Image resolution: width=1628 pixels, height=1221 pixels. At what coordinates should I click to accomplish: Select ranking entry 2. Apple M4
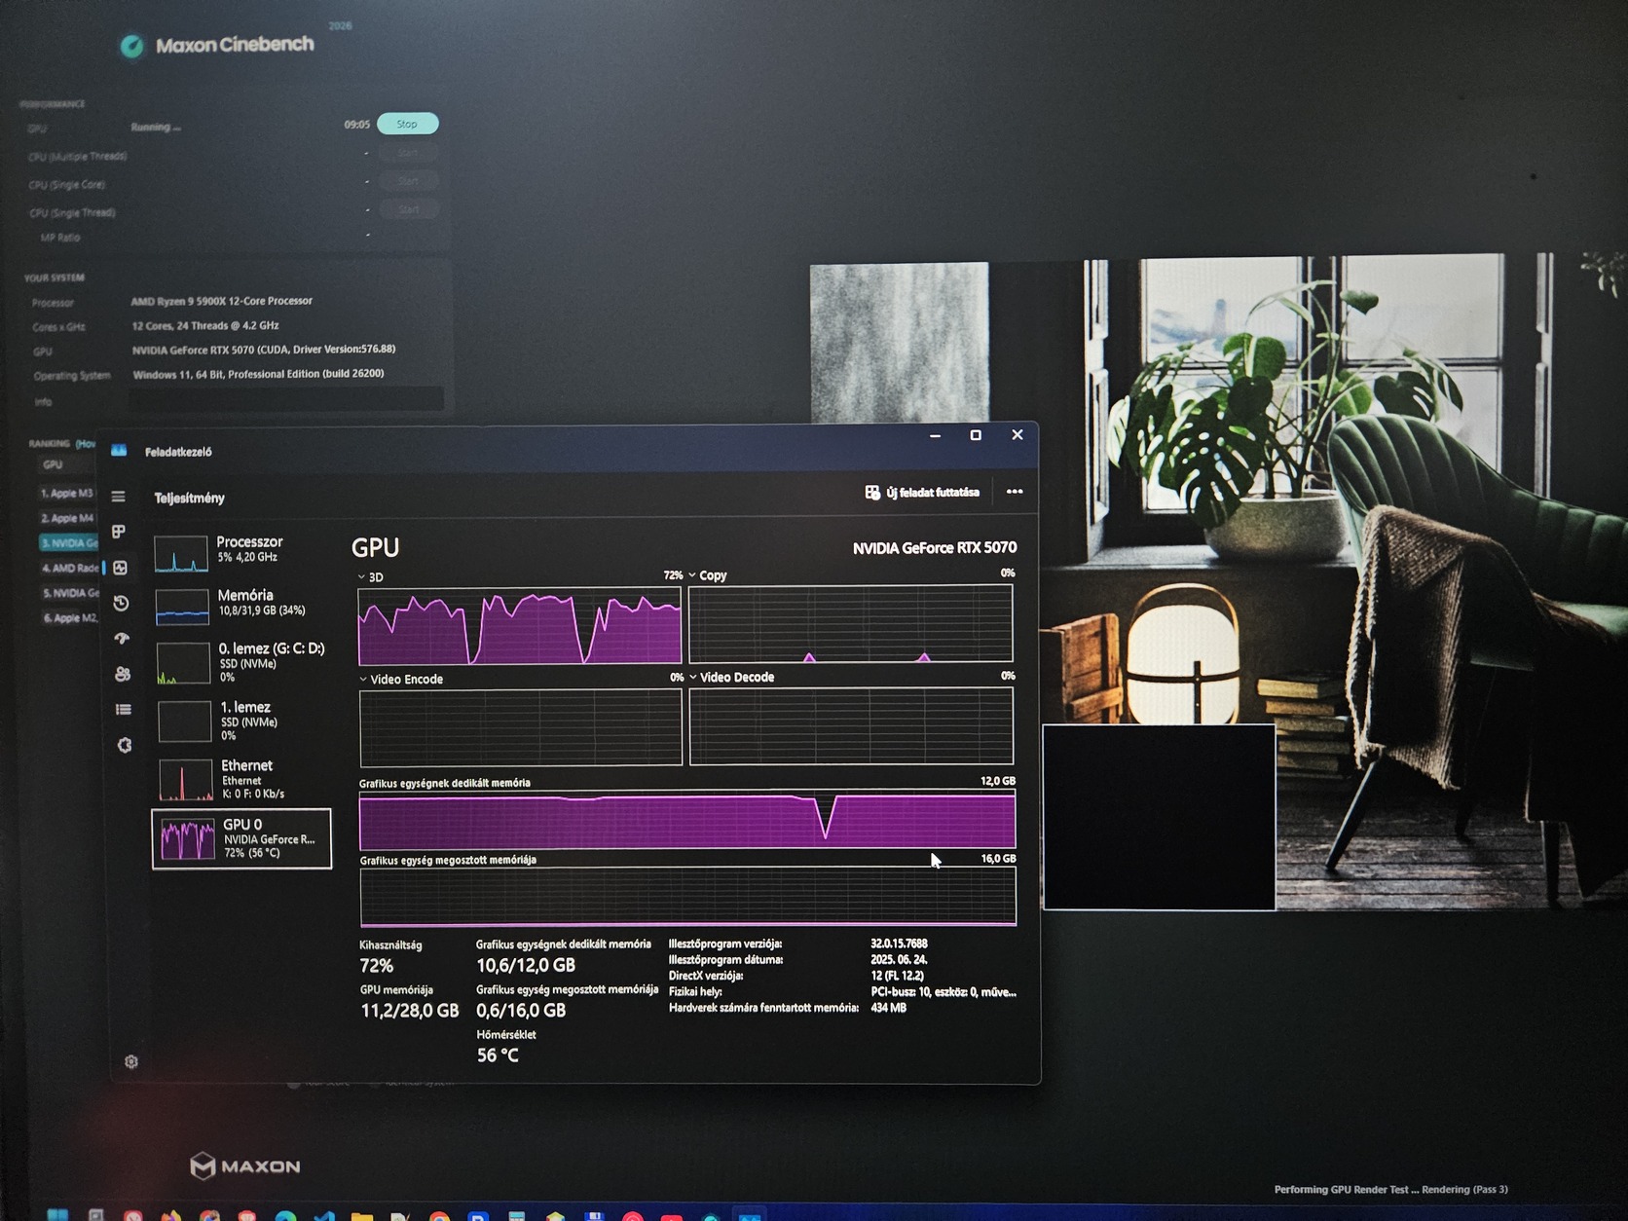coord(67,518)
